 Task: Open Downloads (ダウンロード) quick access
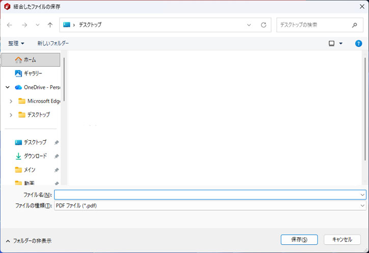35,156
